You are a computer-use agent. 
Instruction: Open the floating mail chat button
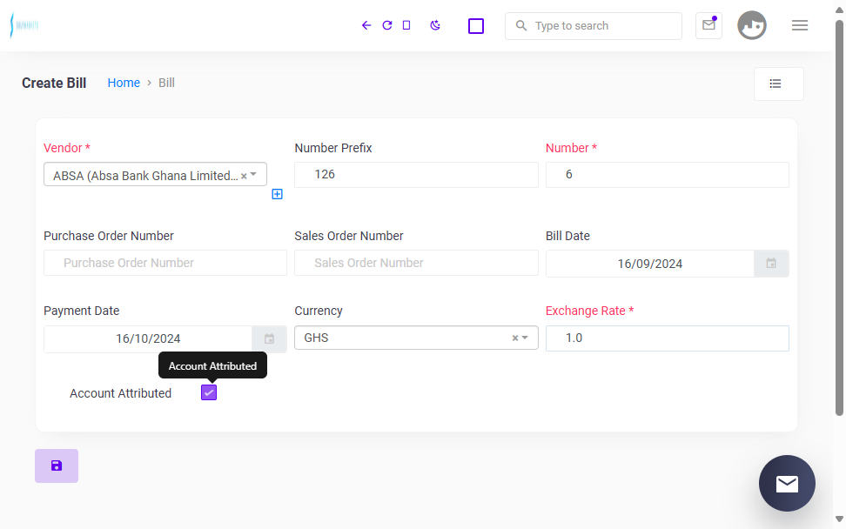[x=787, y=483]
